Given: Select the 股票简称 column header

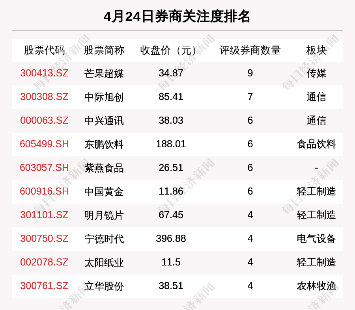Looking at the screenshot, I should point(104,50).
